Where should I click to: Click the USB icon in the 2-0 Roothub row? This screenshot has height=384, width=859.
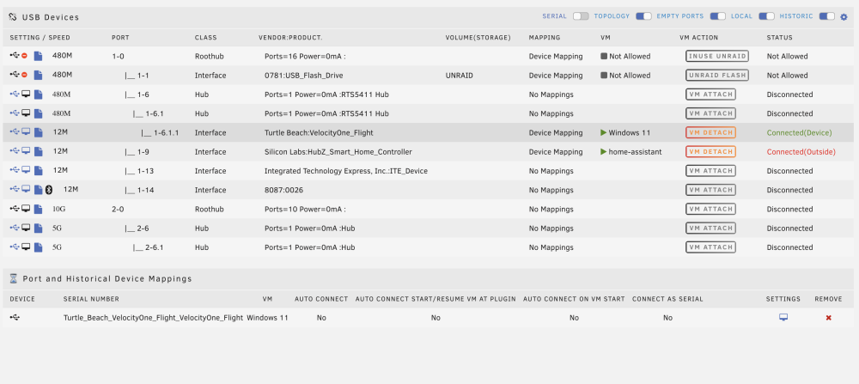(x=15, y=209)
